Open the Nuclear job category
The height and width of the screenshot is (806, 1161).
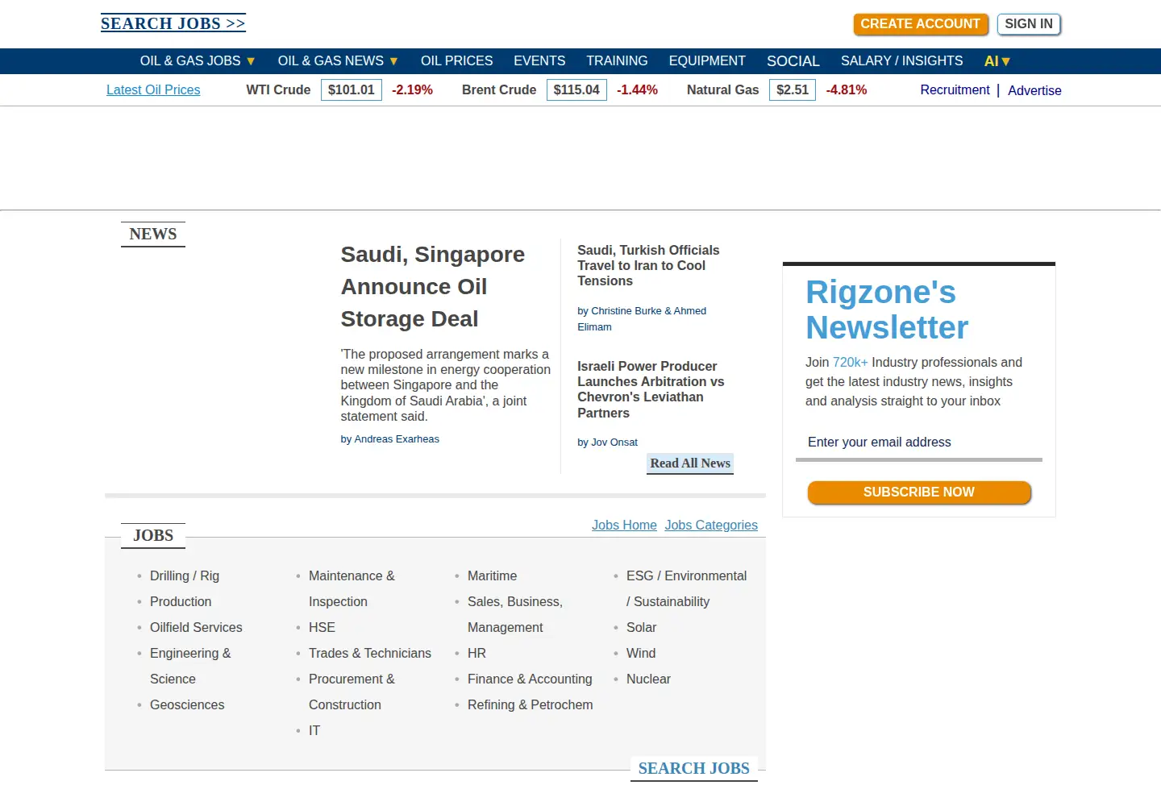(648, 679)
